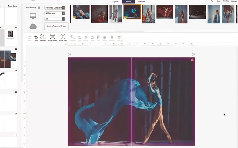
Task: Open page 09 thumbnail in sidebar
Action: coord(8,124)
